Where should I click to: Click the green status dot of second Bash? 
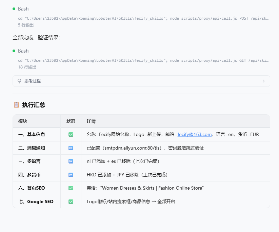pyautogui.click(x=14, y=51)
